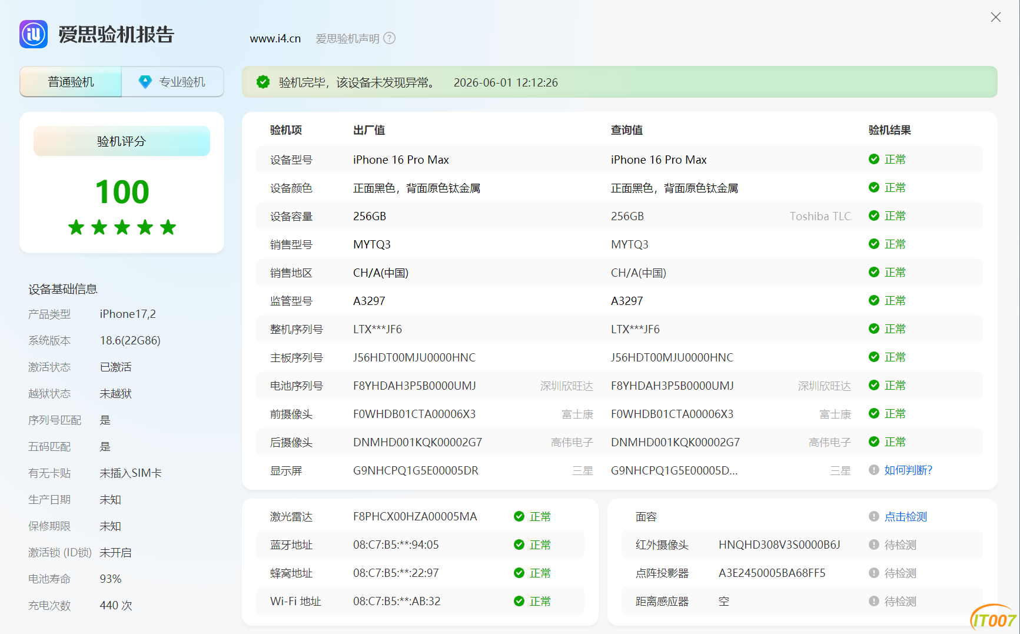Click system version 18.6(22G86)
Screen dimensions: 1020x634
click(x=130, y=340)
